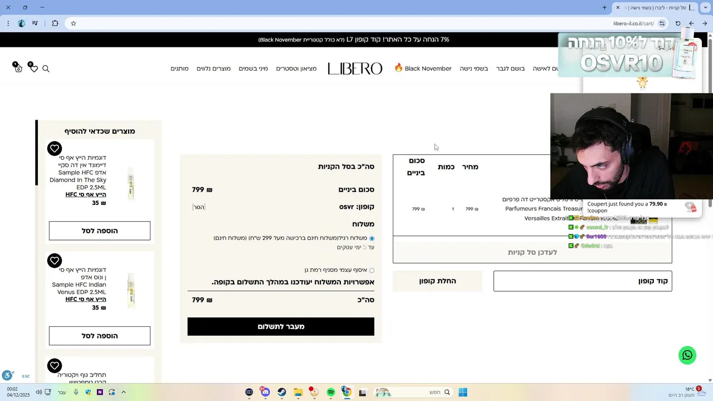Viewport: 713px width, 401px height.
Task: Close the cart browser tab
Action: 617,7
